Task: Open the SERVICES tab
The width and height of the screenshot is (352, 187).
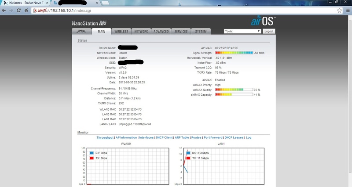Action: (x=181, y=32)
